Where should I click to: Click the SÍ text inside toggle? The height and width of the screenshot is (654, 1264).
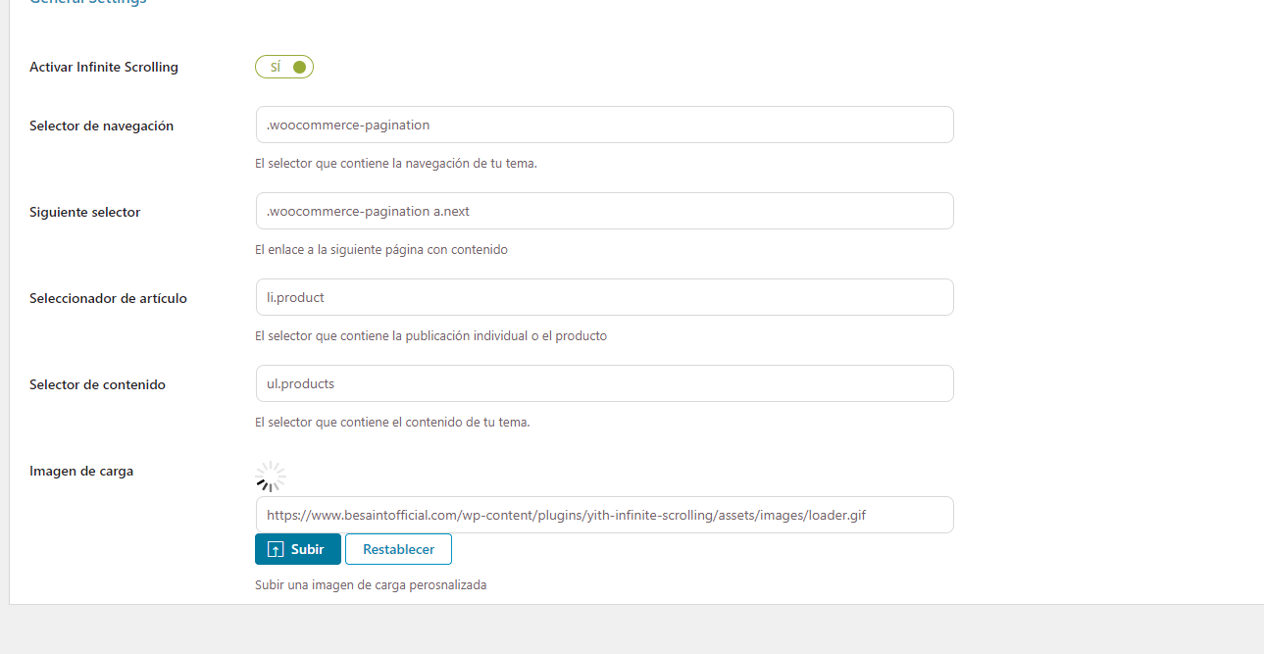(x=276, y=67)
